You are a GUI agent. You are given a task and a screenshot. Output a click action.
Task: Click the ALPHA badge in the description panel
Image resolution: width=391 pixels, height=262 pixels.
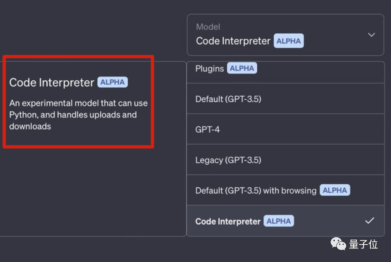point(112,83)
